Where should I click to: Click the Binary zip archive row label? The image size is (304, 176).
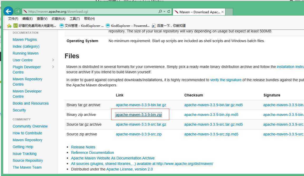(81, 115)
